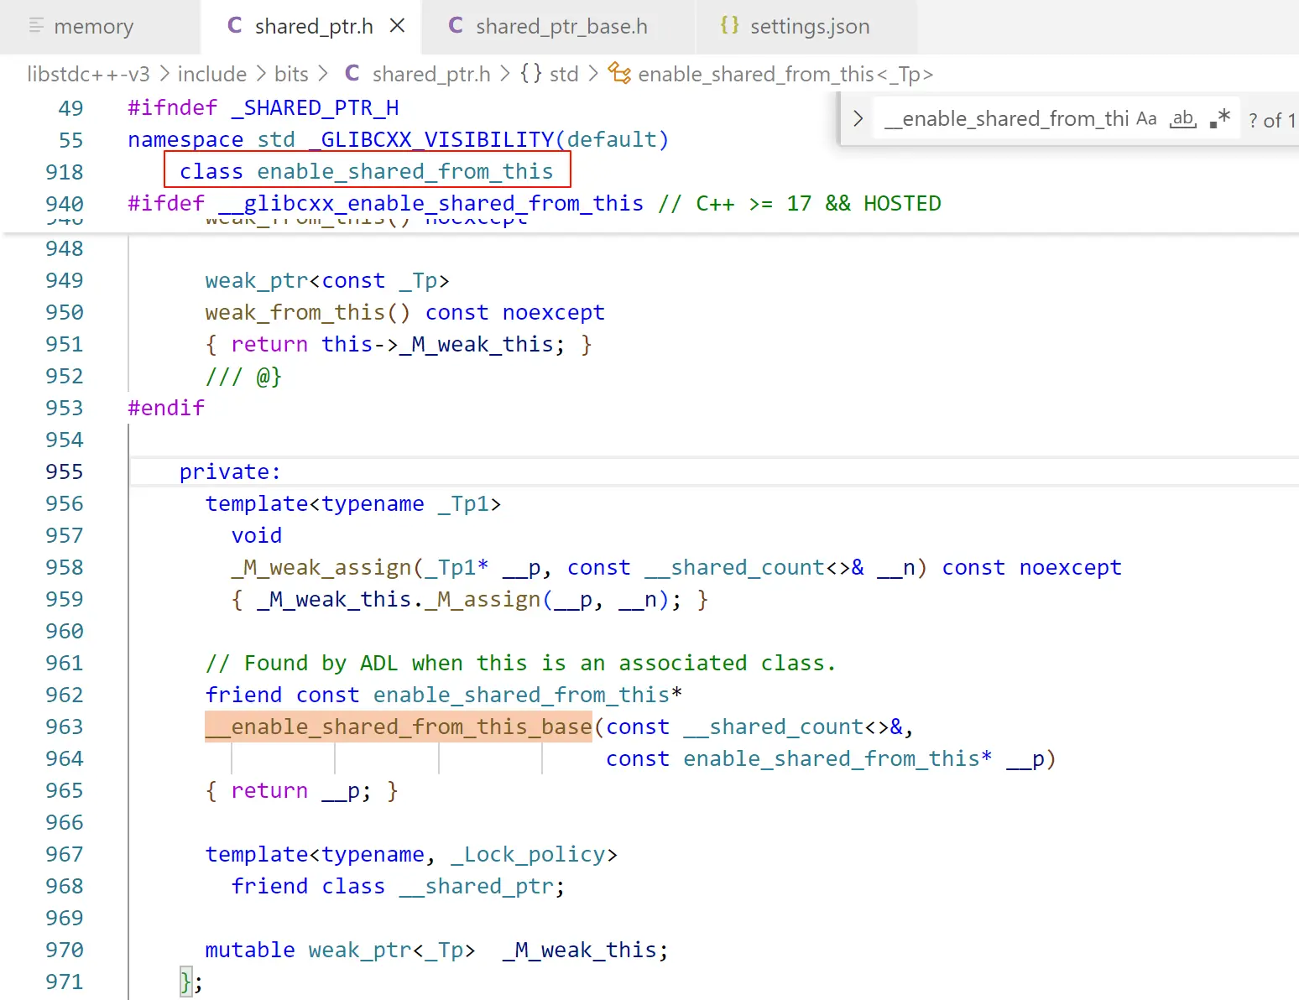Click the braces icon on settings.json tab
1299x1000 pixels.
pos(729,26)
